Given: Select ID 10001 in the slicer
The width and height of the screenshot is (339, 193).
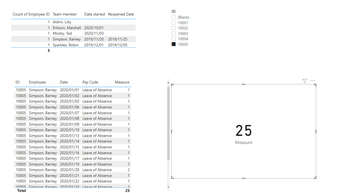Looking at the screenshot, I should click(174, 23).
